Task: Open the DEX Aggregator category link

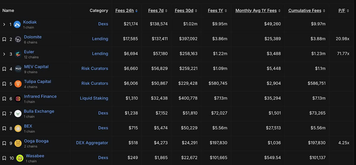Action: point(92,143)
